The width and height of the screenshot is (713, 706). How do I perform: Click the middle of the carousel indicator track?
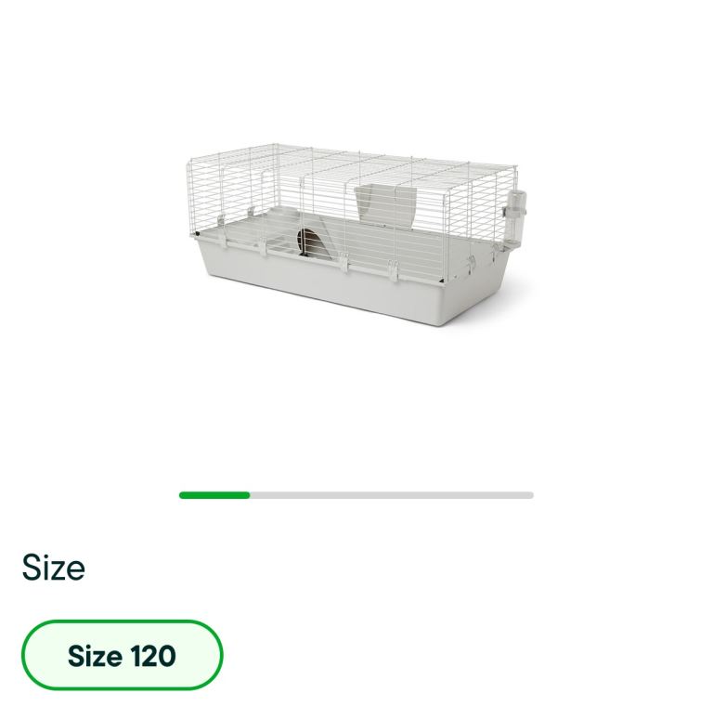coord(356,495)
